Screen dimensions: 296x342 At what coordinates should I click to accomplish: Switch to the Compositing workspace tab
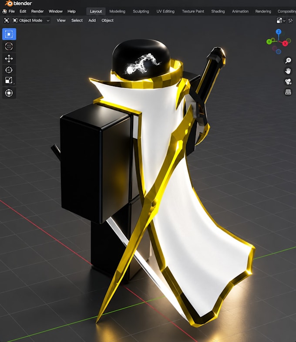point(286,11)
